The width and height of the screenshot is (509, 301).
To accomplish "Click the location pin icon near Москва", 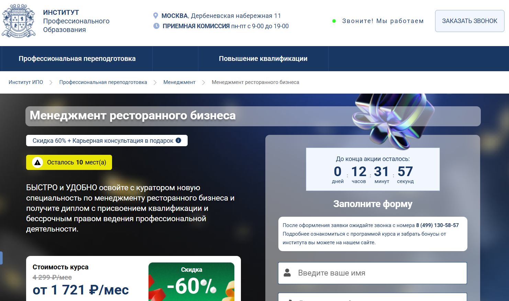I will pyautogui.click(x=156, y=16).
